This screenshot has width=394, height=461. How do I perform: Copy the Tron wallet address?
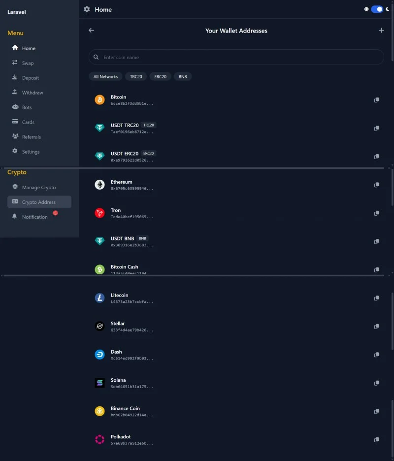coord(376,213)
